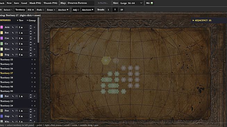Screen dimensions: 227x127
Task: Add a new group with + Group
Action: [31, 20]
